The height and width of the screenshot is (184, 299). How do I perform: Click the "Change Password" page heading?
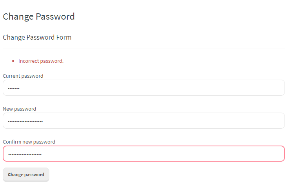tap(39, 16)
